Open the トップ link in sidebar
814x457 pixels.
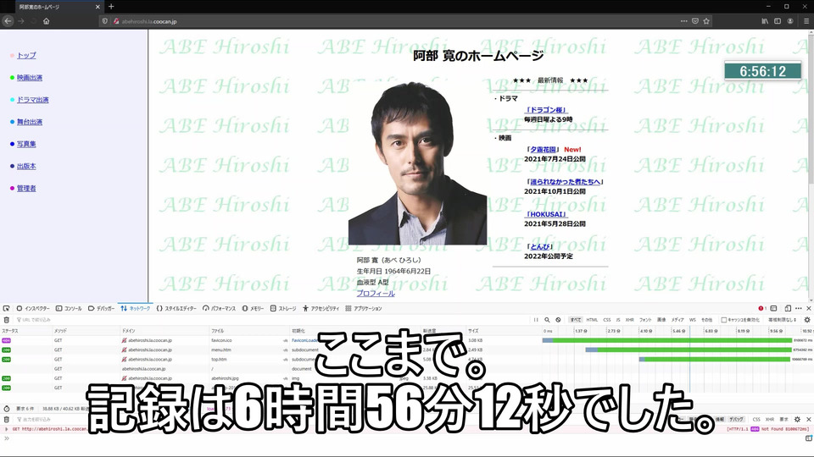pyautogui.click(x=26, y=56)
